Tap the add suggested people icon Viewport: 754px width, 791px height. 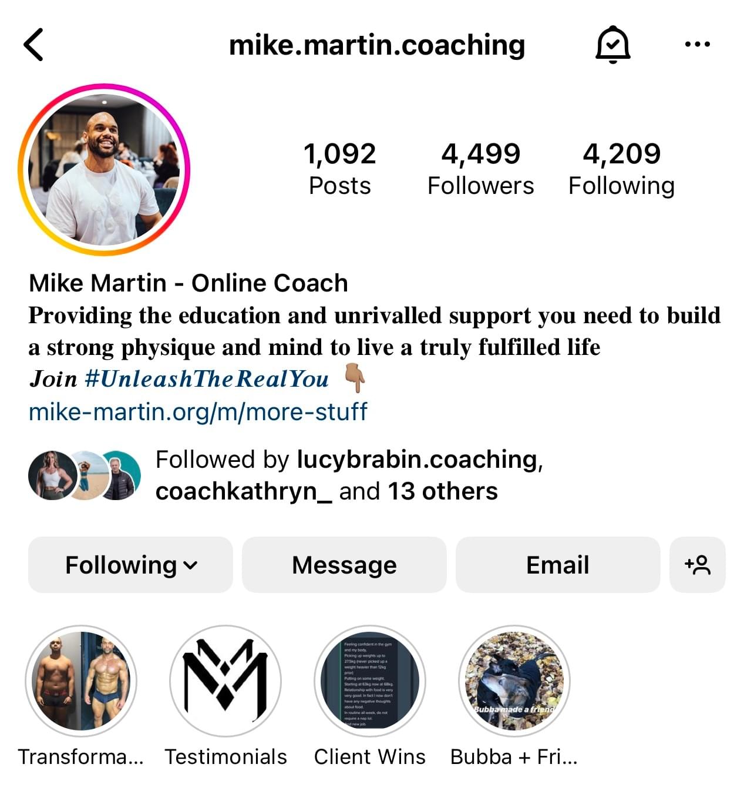(698, 565)
